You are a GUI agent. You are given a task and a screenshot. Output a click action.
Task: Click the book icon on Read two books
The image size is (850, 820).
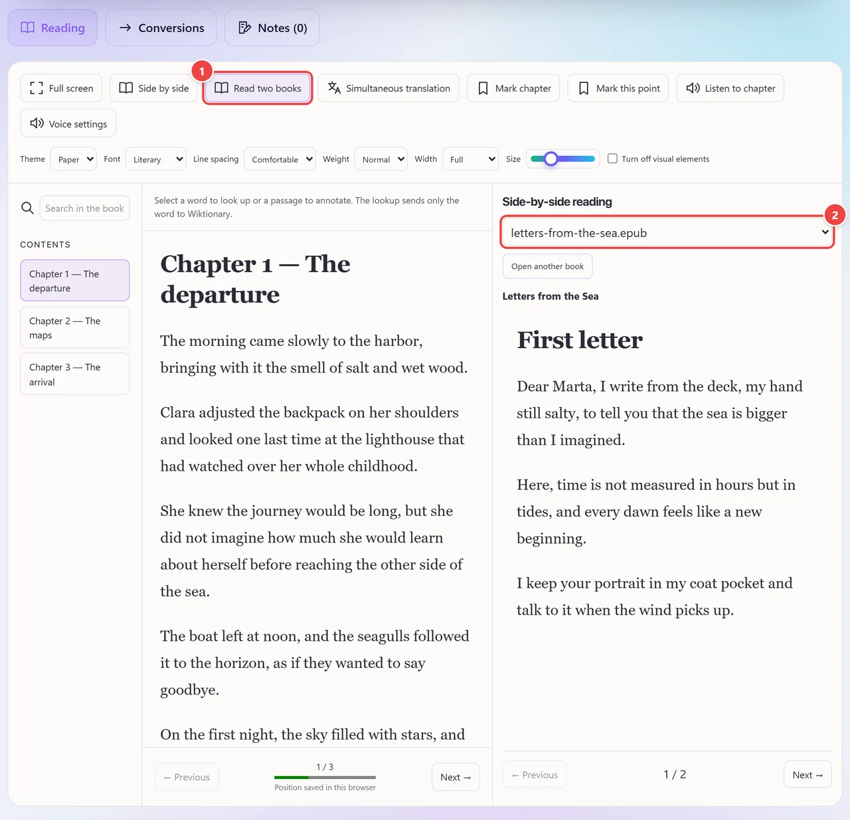point(221,88)
